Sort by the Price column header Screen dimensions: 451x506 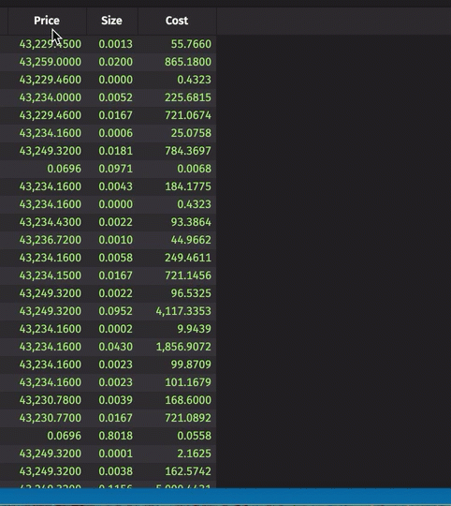click(47, 21)
